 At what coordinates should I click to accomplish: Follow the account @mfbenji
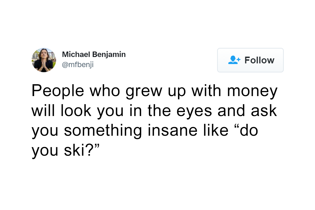point(250,60)
